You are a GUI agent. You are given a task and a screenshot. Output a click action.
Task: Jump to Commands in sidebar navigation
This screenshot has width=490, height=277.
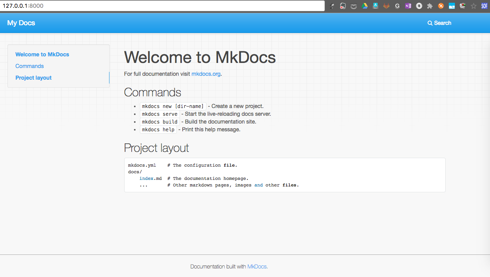click(30, 66)
